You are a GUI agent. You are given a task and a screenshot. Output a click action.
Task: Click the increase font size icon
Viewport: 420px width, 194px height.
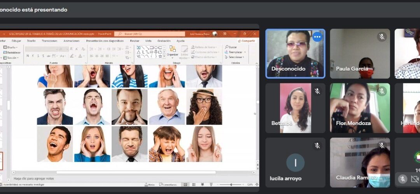point(71,49)
